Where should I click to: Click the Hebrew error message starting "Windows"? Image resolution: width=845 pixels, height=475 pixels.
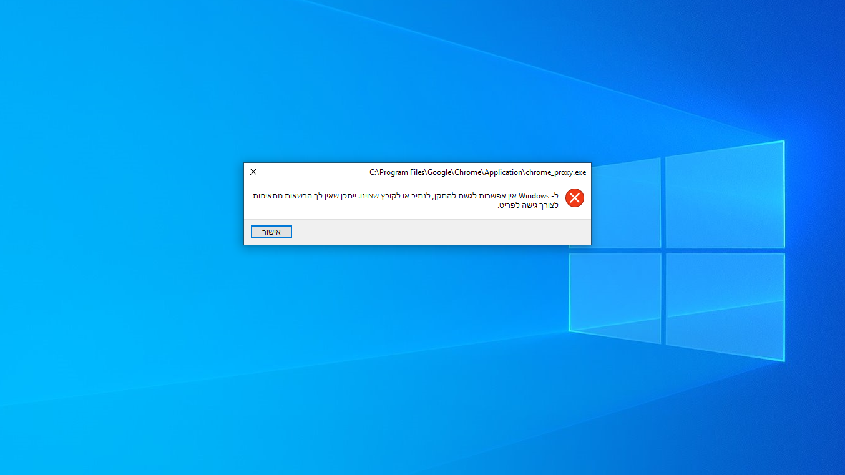(x=406, y=200)
